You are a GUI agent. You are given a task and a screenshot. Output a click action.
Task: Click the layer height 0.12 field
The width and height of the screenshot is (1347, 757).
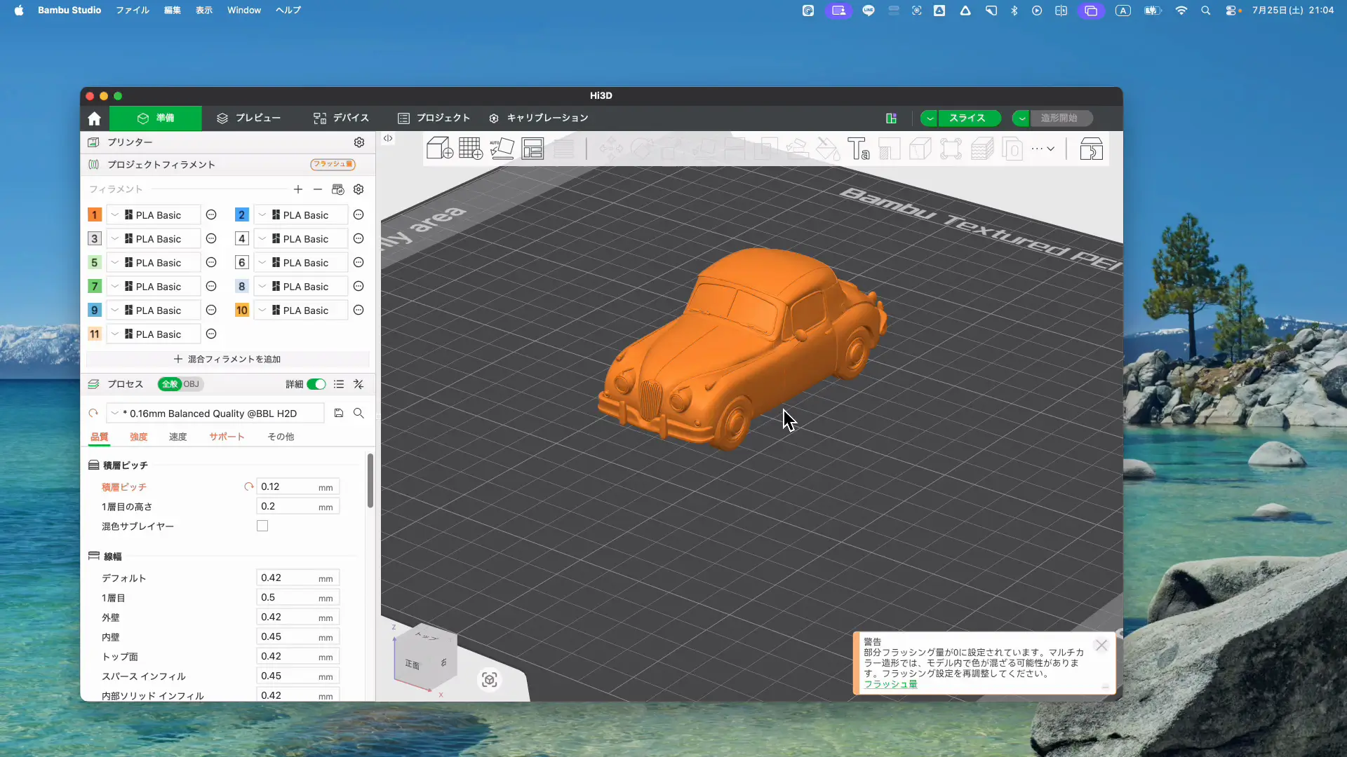point(298,486)
